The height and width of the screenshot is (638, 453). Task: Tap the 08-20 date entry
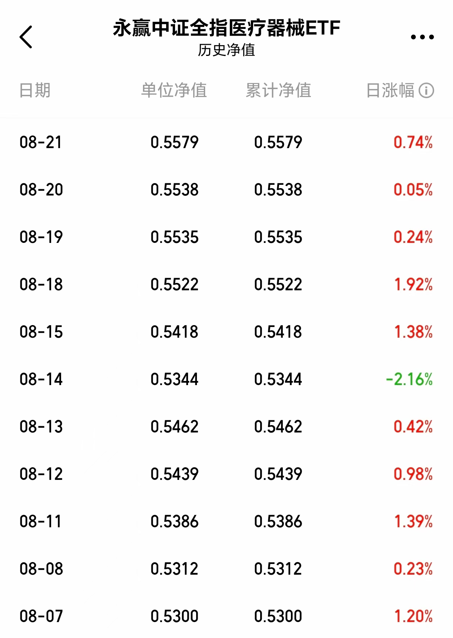[41, 190]
